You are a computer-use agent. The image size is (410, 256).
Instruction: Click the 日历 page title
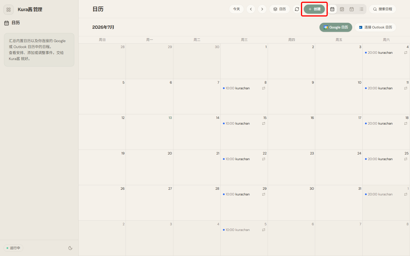click(x=98, y=9)
